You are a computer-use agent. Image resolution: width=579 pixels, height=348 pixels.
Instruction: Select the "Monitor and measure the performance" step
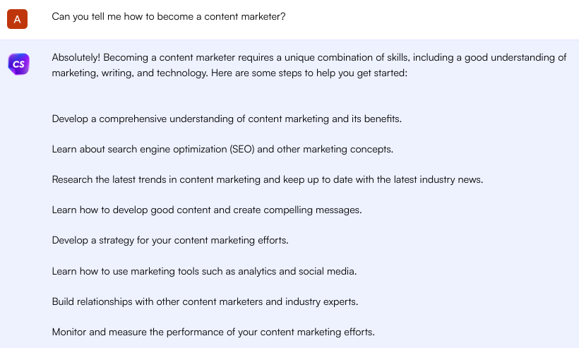tap(213, 332)
